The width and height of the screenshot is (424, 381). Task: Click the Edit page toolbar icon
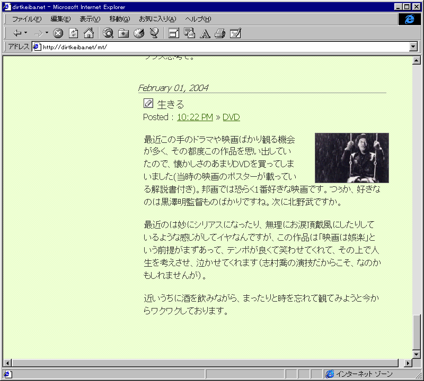235,33
